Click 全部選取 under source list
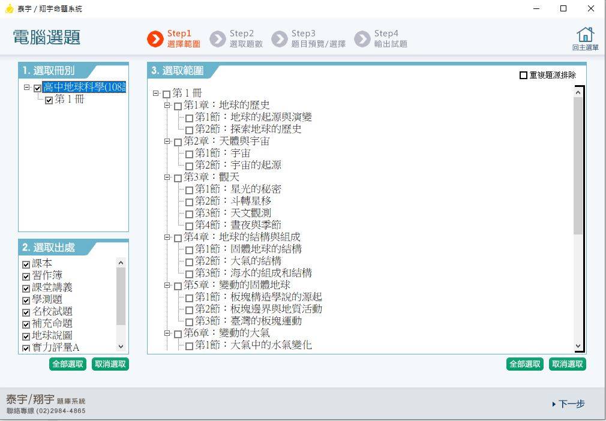606x421 pixels. 68,364
